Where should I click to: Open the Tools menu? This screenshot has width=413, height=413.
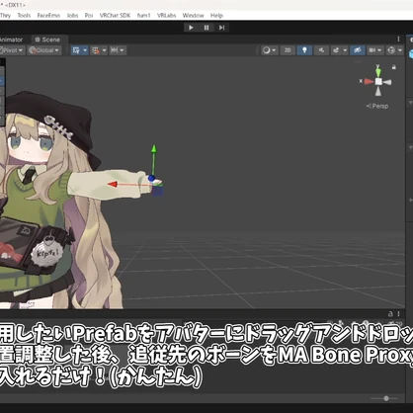pyautogui.click(x=24, y=16)
